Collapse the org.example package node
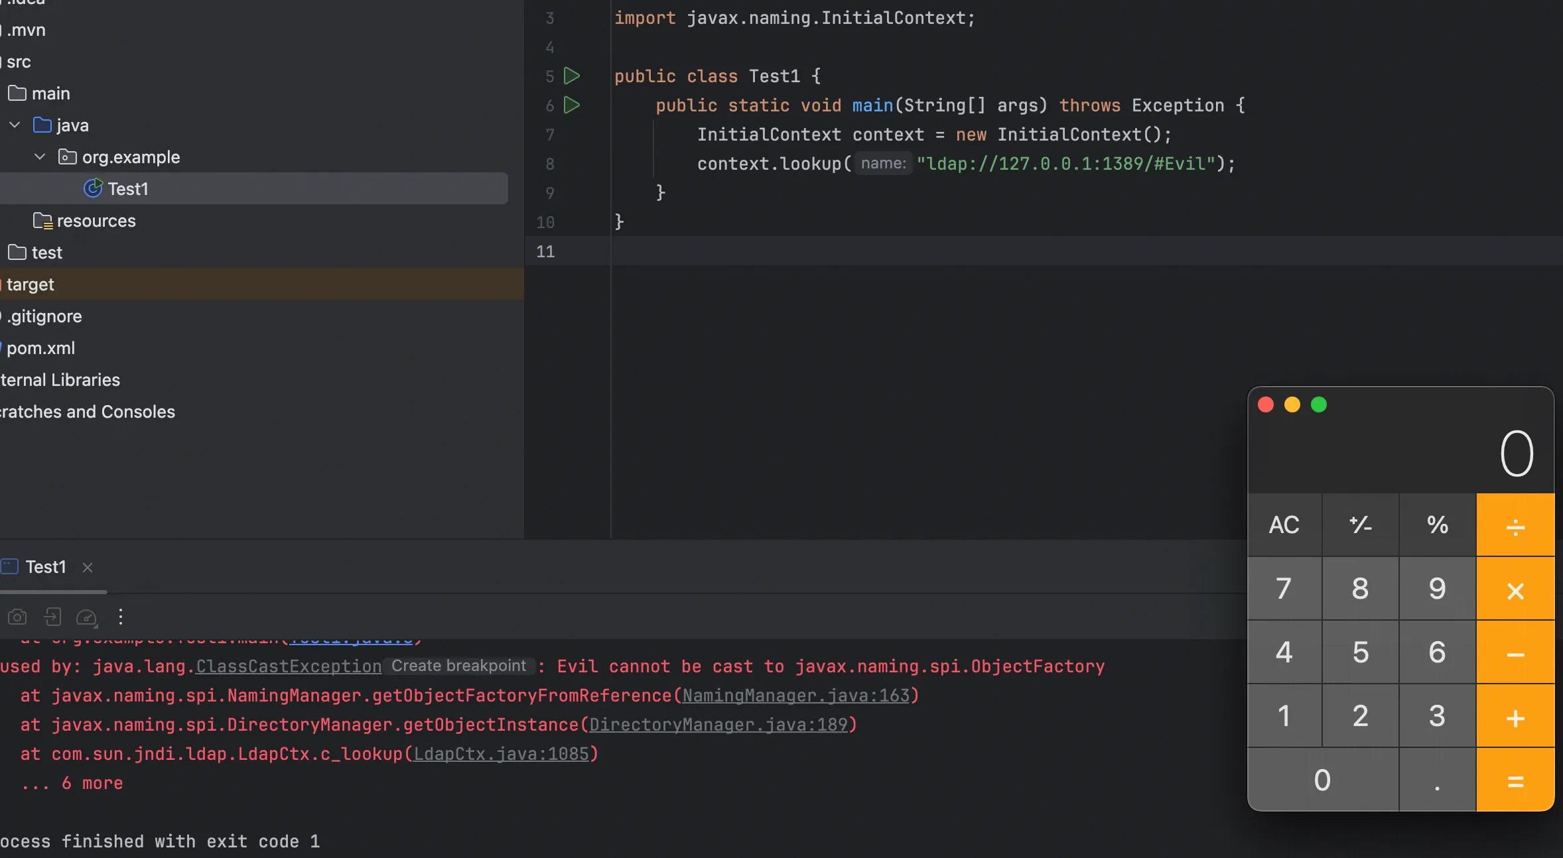 pyautogui.click(x=40, y=156)
